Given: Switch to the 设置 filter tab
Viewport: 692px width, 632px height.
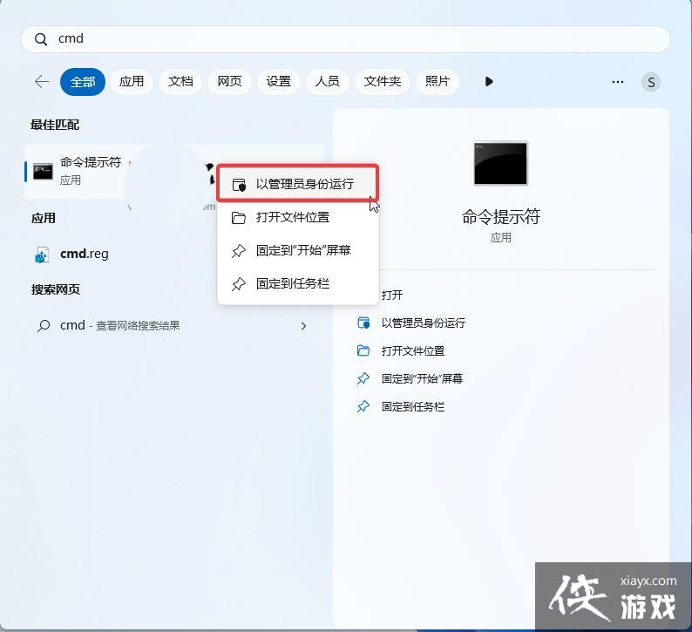Looking at the screenshot, I should point(279,82).
